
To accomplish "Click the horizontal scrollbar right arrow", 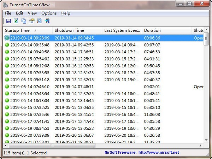I will [200, 145].
